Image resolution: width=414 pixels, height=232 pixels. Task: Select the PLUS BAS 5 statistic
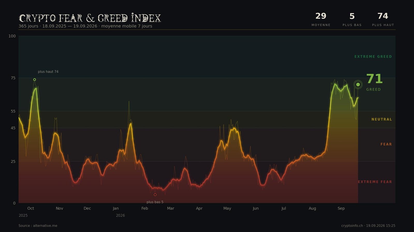coord(352,20)
